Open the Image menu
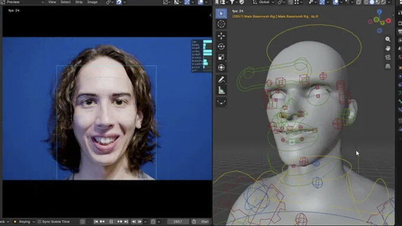Screen dimensions: 402x226 (92, 2)
